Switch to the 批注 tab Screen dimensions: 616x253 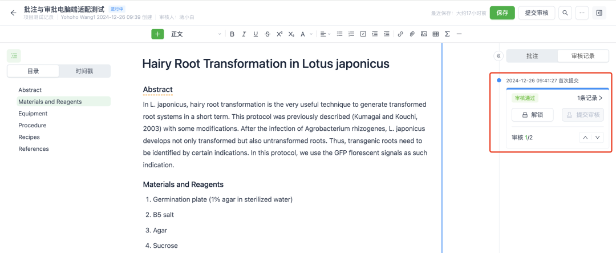point(532,56)
